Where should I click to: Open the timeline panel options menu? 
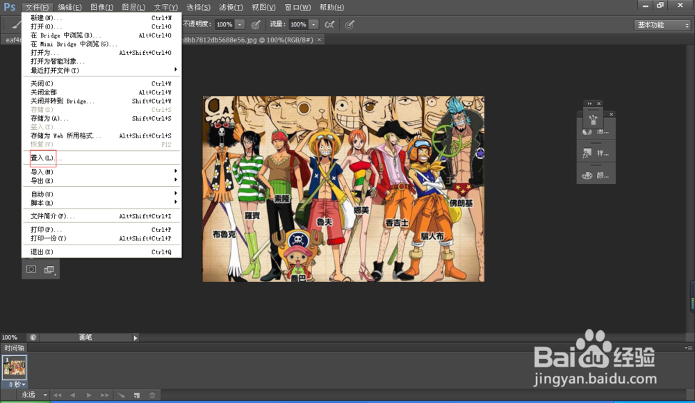pos(688,348)
